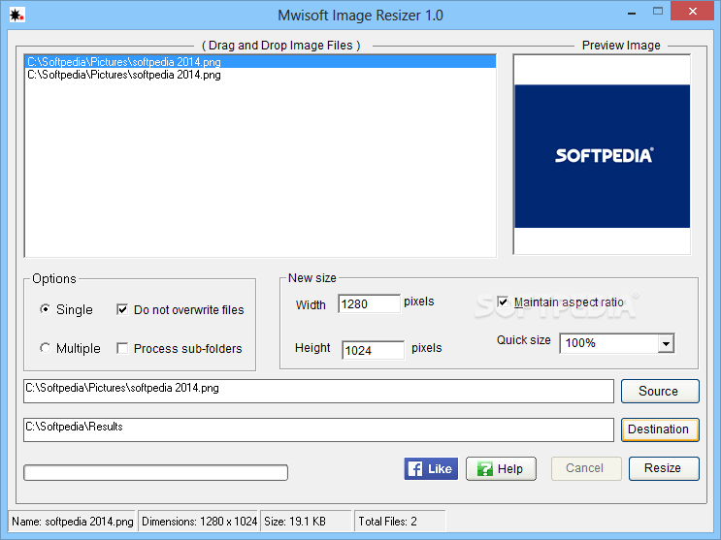Click the Mwisoft app icon in title bar
Viewport: 721px width, 540px height.
[17, 16]
